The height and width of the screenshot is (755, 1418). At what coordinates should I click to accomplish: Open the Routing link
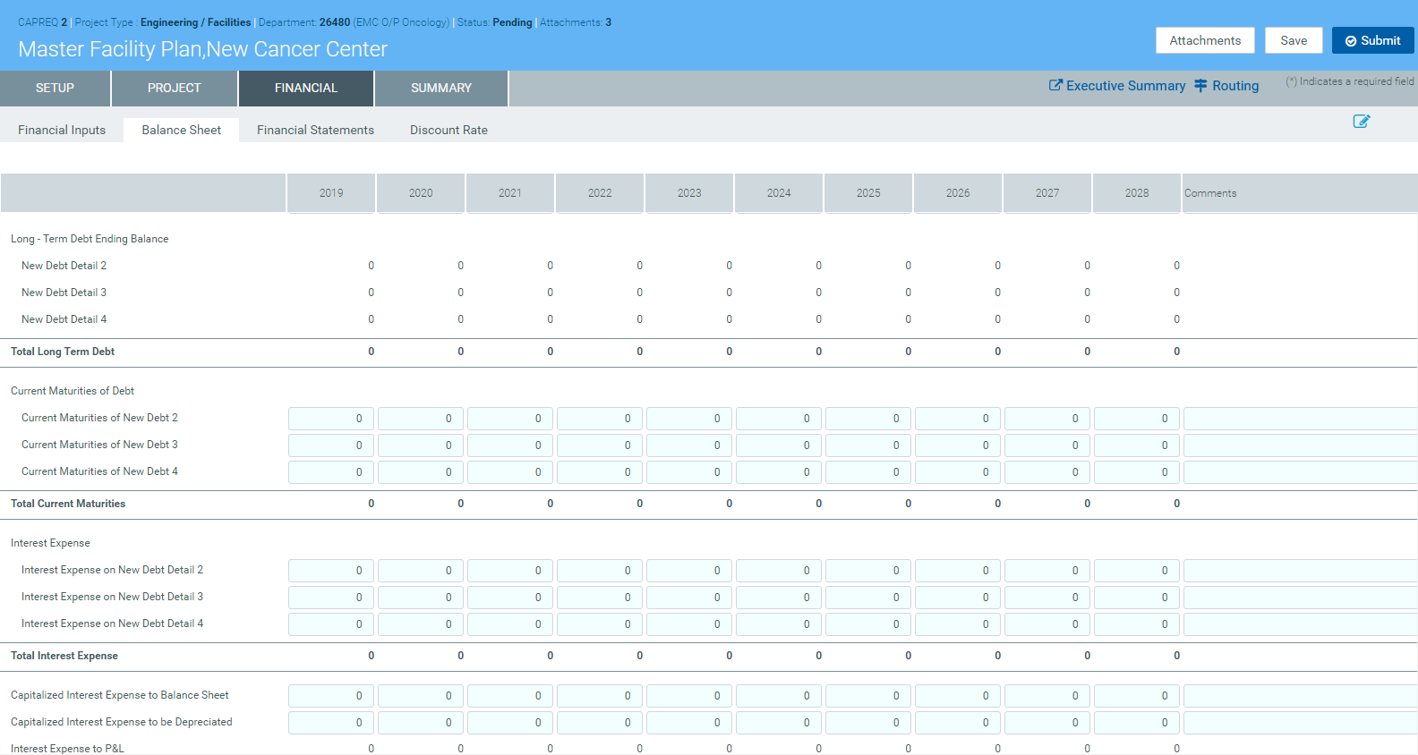pos(1234,86)
